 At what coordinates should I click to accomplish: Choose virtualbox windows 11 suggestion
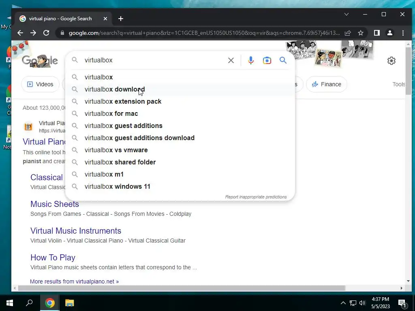click(180, 186)
